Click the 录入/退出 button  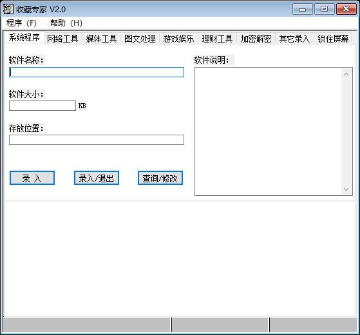tap(97, 178)
